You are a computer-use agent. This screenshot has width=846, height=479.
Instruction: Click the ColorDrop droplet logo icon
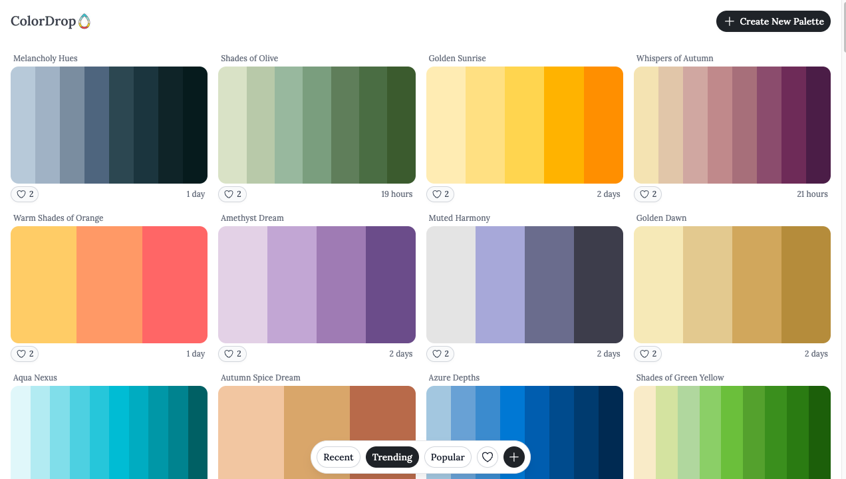pyautogui.click(x=84, y=21)
